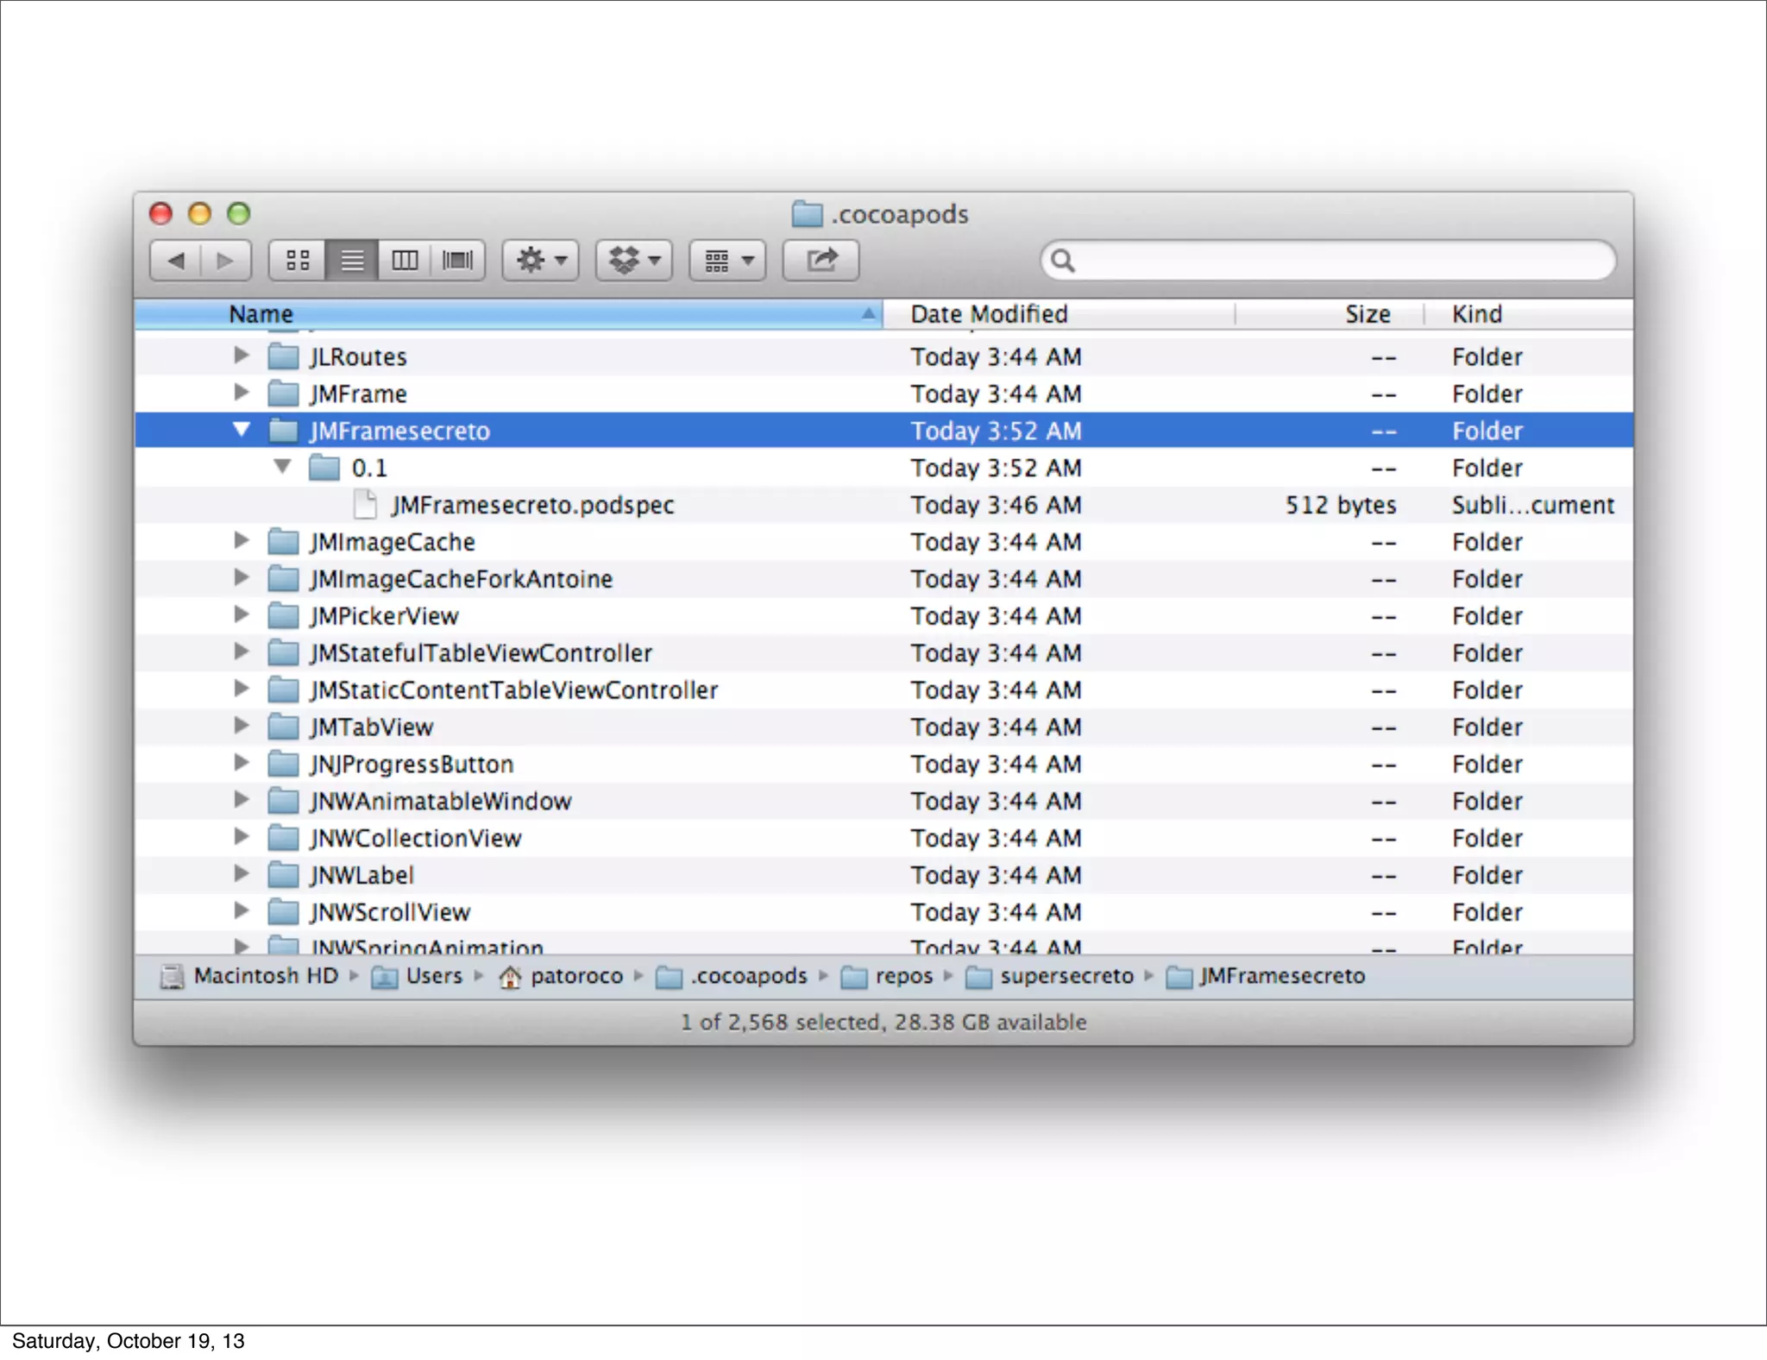Screen dimensions: 1767x1360
Task: Open the Dropbox toolbar menu
Action: [634, 260]
